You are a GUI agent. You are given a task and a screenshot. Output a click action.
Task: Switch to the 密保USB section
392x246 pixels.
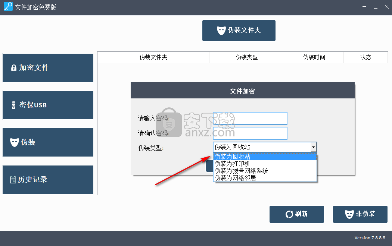click(x=48, y=105)
